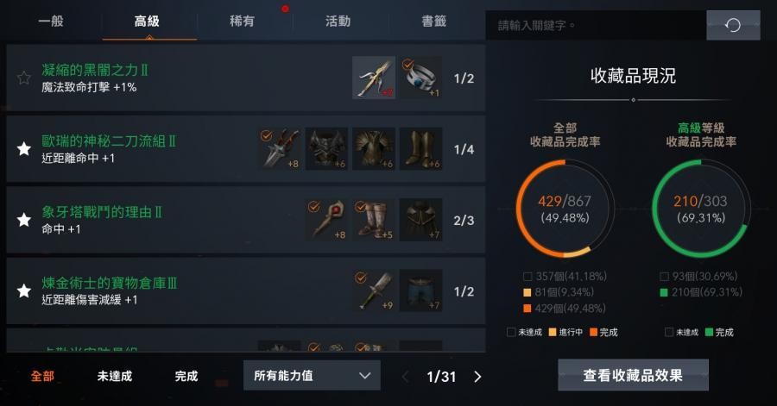Select the dagger +9 item in 煉金術士的寶物倉庫Ⅲ

(x=374, y=290)
